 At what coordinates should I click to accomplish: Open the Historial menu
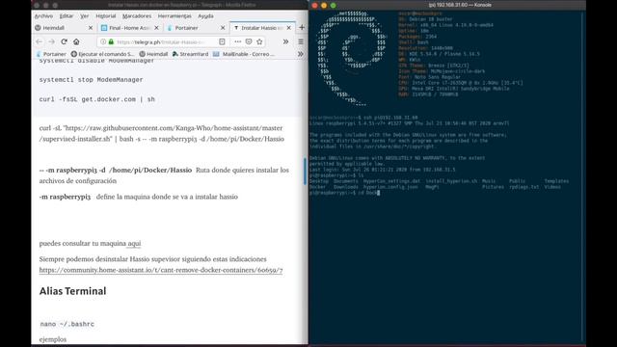(106, 16)
